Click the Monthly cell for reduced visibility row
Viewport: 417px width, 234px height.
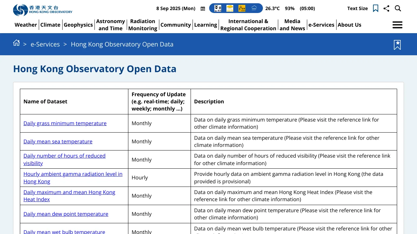[159, 160]
